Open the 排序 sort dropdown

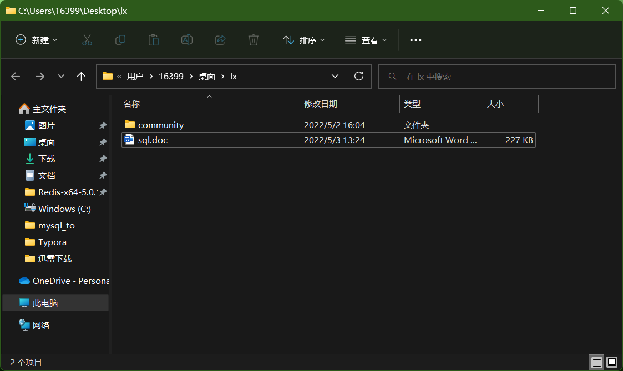tap(304, 40)
